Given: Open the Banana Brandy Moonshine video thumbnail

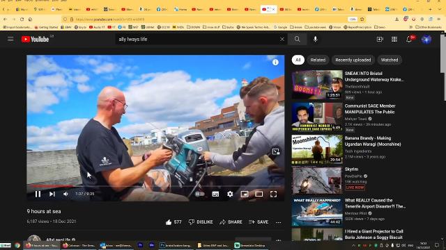Looking at the screenshot, I should point(317,149).
